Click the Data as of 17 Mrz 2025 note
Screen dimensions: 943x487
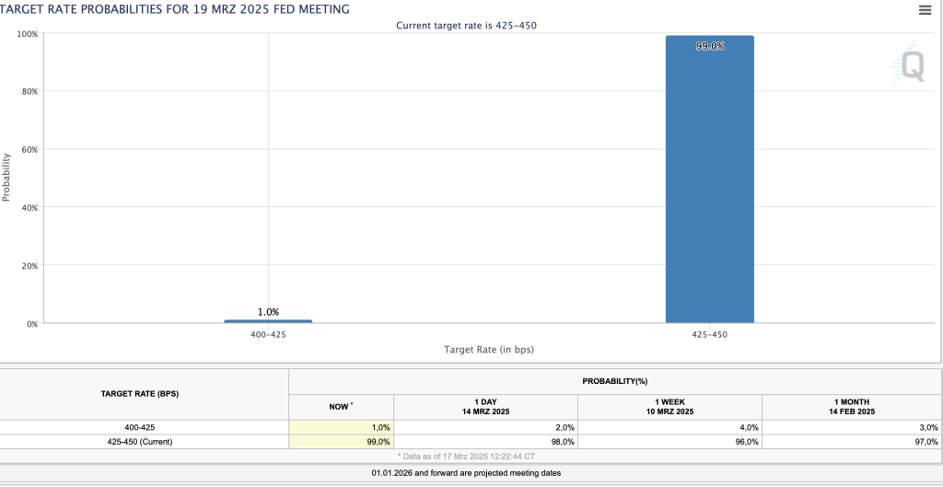coord(466,457)
